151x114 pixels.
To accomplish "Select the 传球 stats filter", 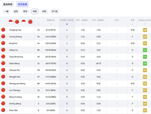I will 35,12.
